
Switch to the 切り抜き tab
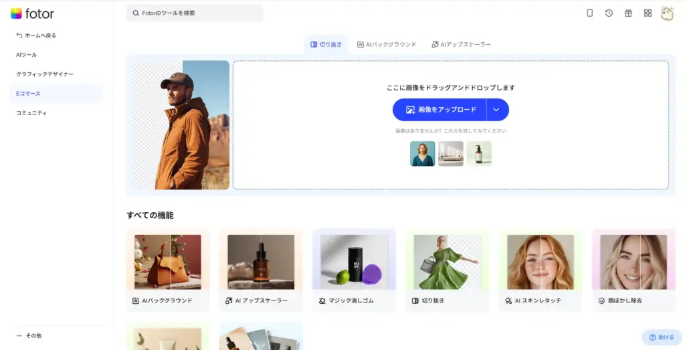[x=326, y=45]
